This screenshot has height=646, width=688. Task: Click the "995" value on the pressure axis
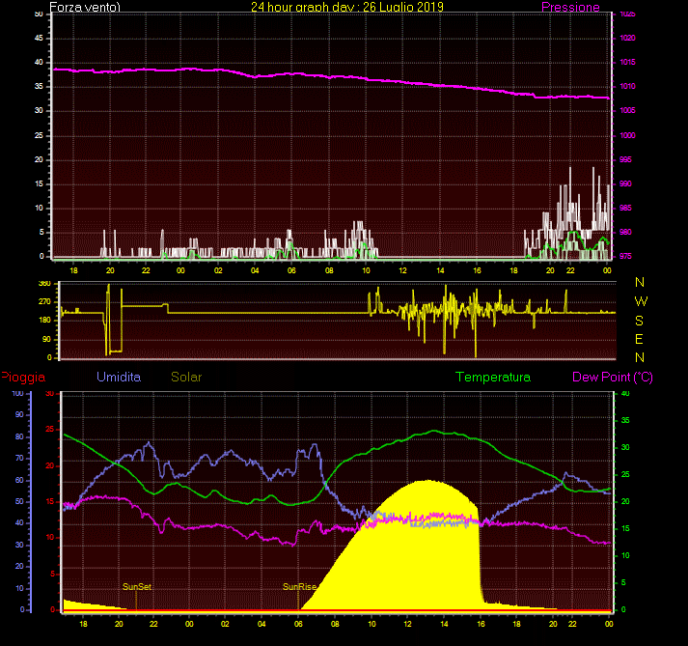(x=625, y=159)
